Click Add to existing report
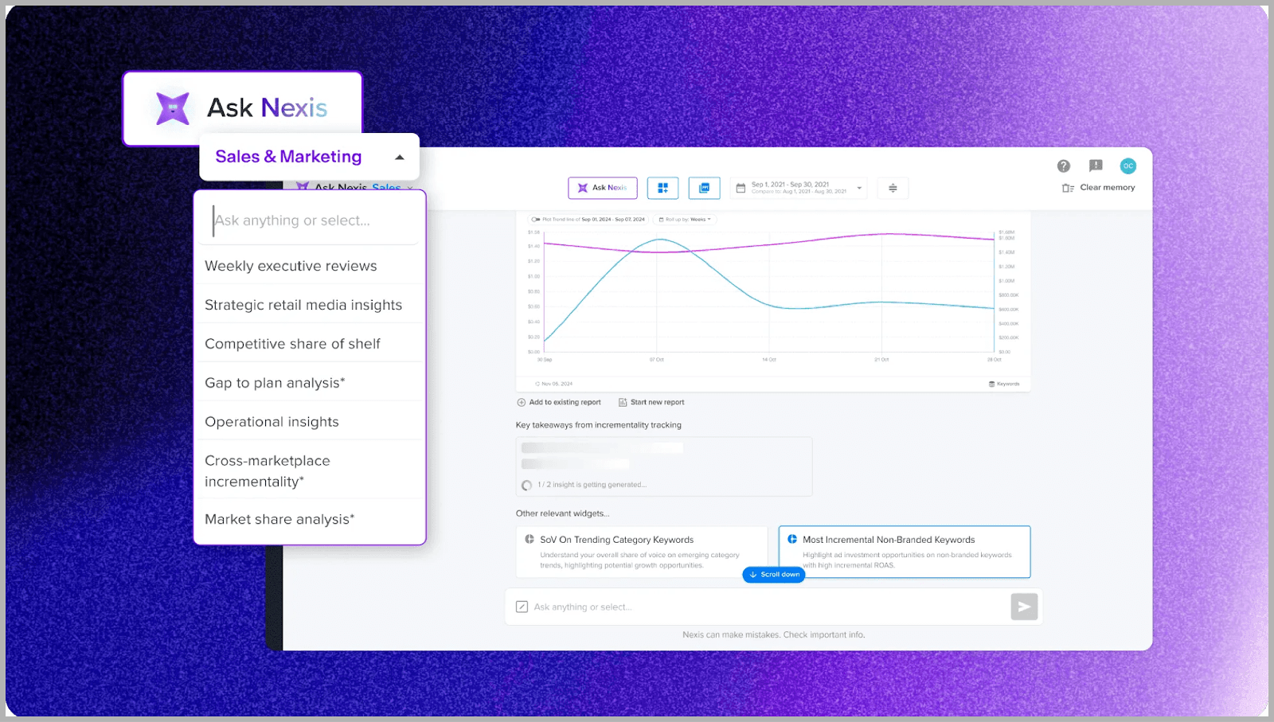Image resolution: width=1274 pixels, height=722 pixels. coord(559,403)
